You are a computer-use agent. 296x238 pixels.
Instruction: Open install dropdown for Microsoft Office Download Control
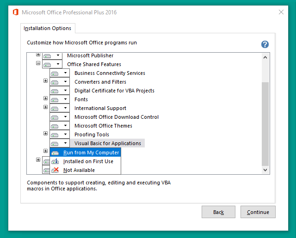60,117
